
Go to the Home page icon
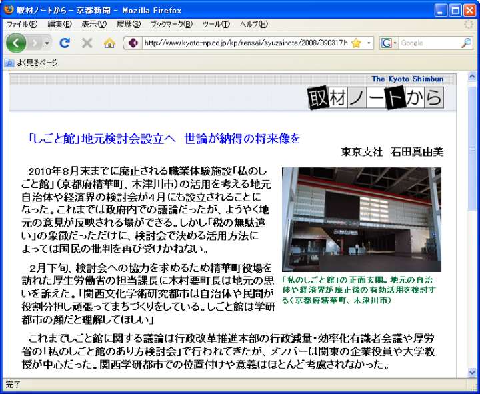point(109,43)
